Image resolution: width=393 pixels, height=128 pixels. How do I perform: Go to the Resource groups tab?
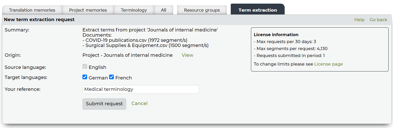(x=202, y=10)
